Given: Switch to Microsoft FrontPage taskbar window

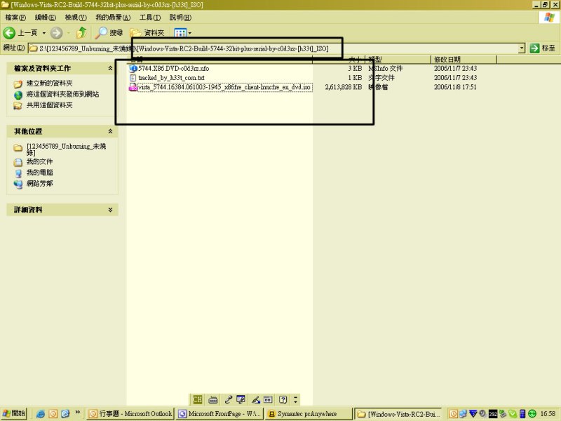Looking at the screenshot, I should [220, 414].
